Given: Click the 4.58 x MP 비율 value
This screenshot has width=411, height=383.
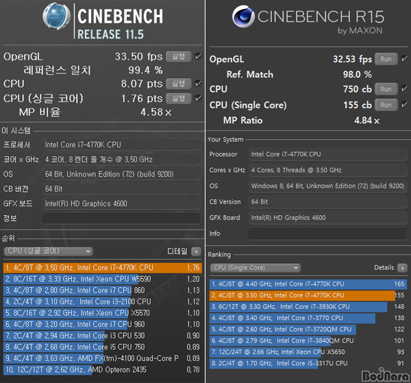Looking at the screenshot, I should (155, 112).
